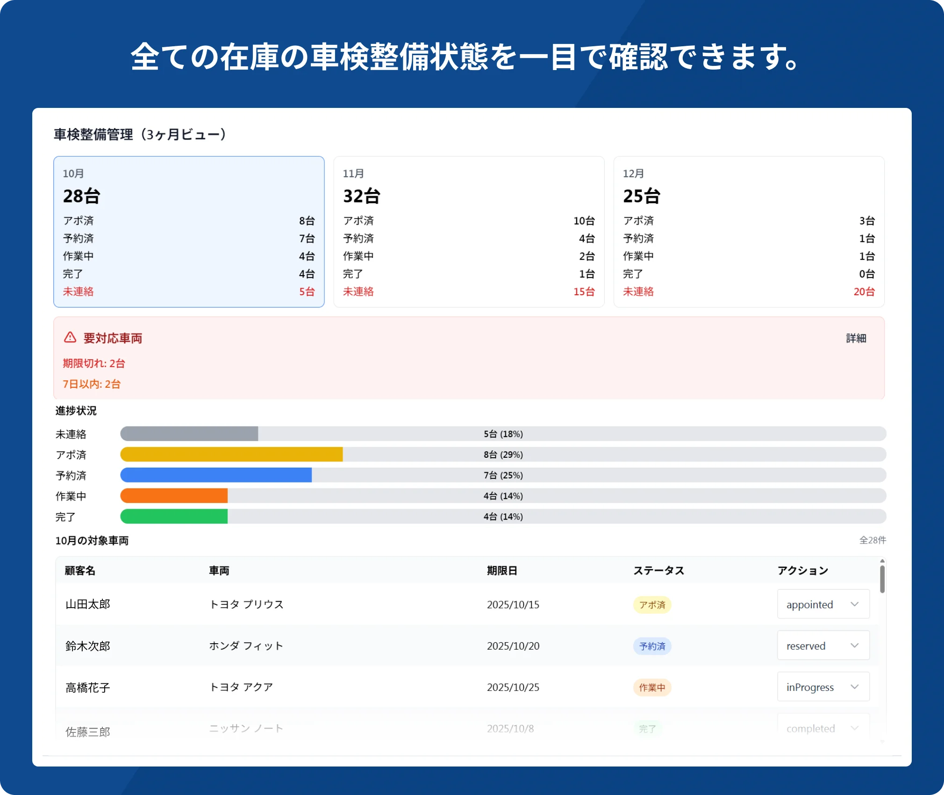Click the アポ済 status badge in first row
944x795 pixels.
coord(652,605)
